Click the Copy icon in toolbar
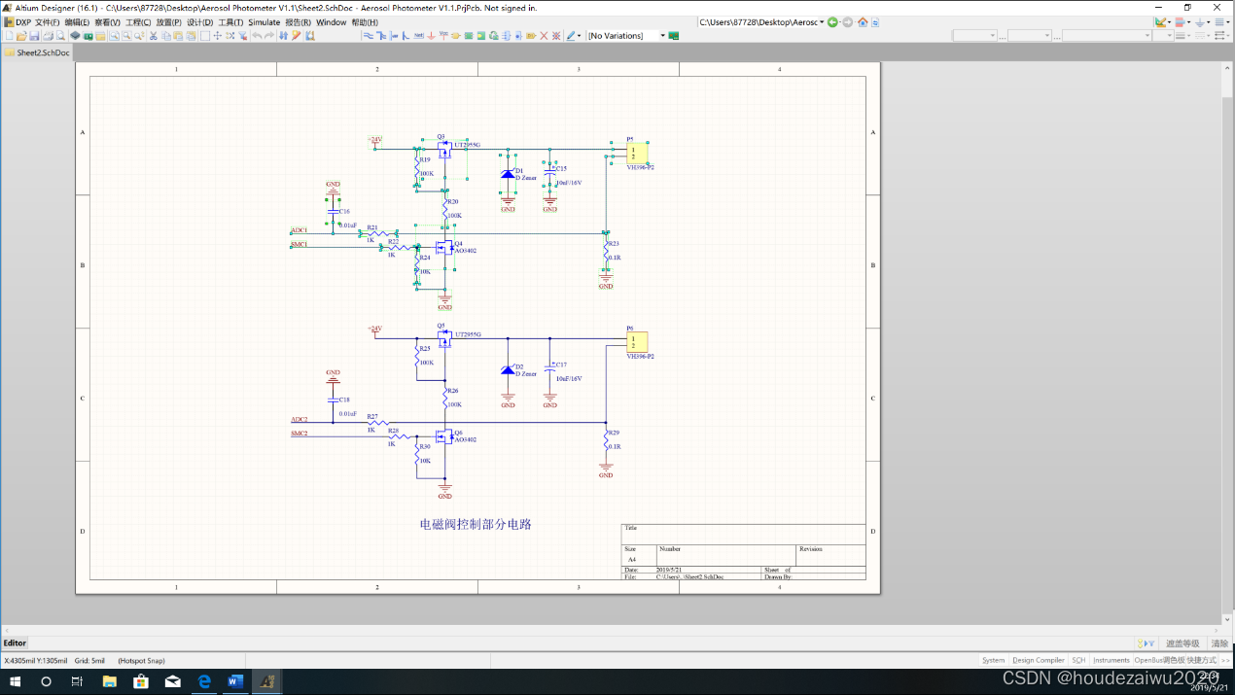This screenshot has height=695, width=1235. pos(165,36)
